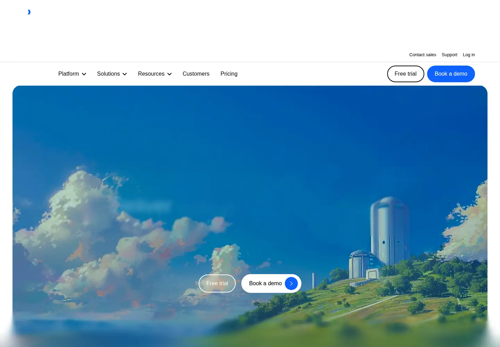Click the blue Book a demo button in navbar
This screenshot has height=347, width=500.
coord(451,74)
